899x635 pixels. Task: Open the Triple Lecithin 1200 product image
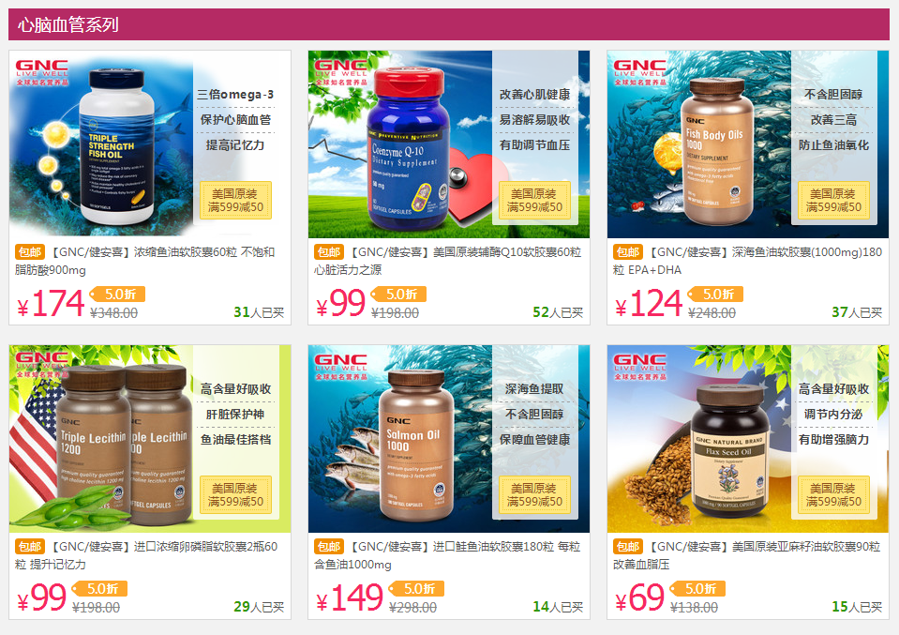pyautogui.click(x=150, y=439)
